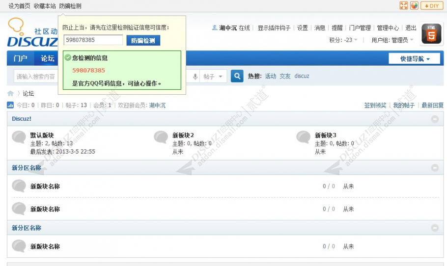
Task: Click 签到领奖 link
Action: (x=375, y=106)
